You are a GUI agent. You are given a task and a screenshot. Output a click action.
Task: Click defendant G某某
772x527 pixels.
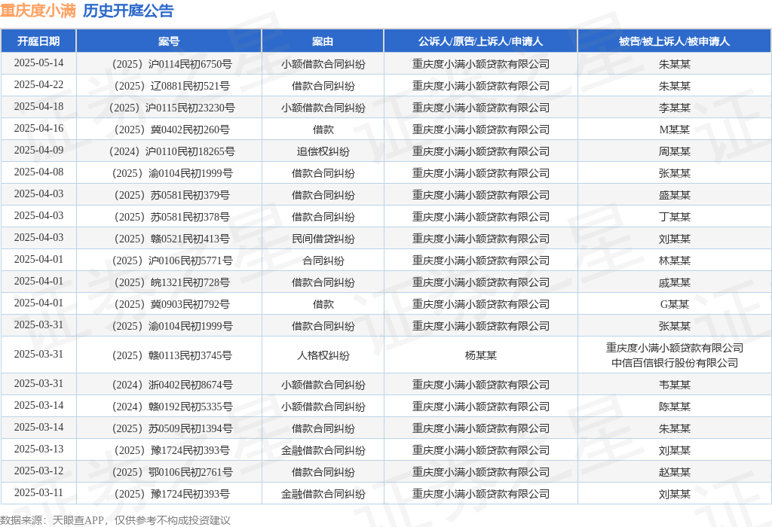pyautogui.click(x=675, y=304)
